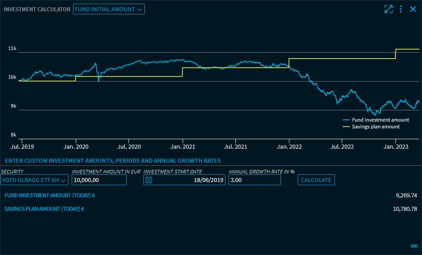Click the chevron arrow in the Security selector
Image resolution: width=422 pixels, height=255 pixels.
click(x=64, y=180)
